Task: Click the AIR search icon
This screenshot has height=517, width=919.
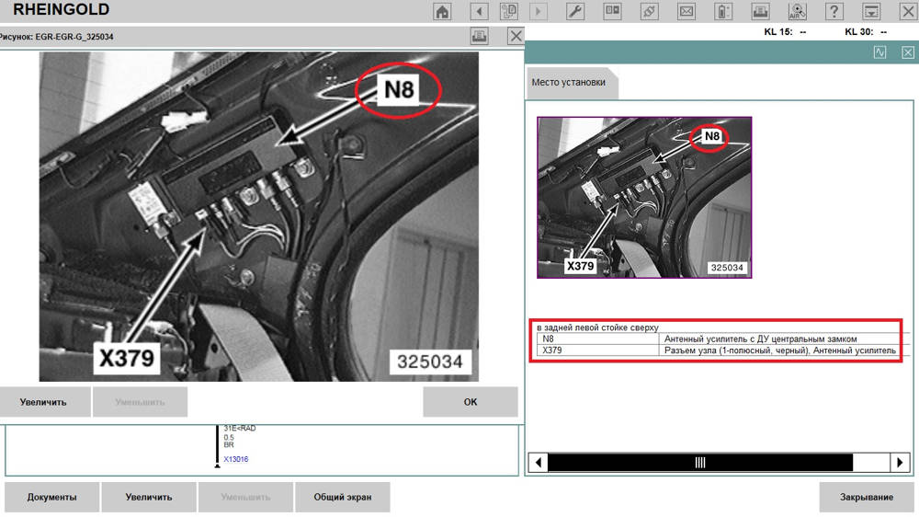Action: (x=797, y=11)
